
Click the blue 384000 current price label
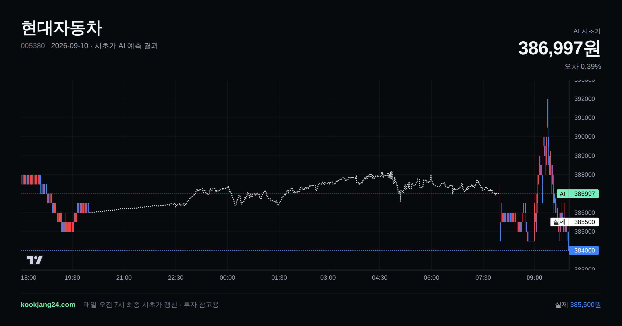[x=584, y=250]
